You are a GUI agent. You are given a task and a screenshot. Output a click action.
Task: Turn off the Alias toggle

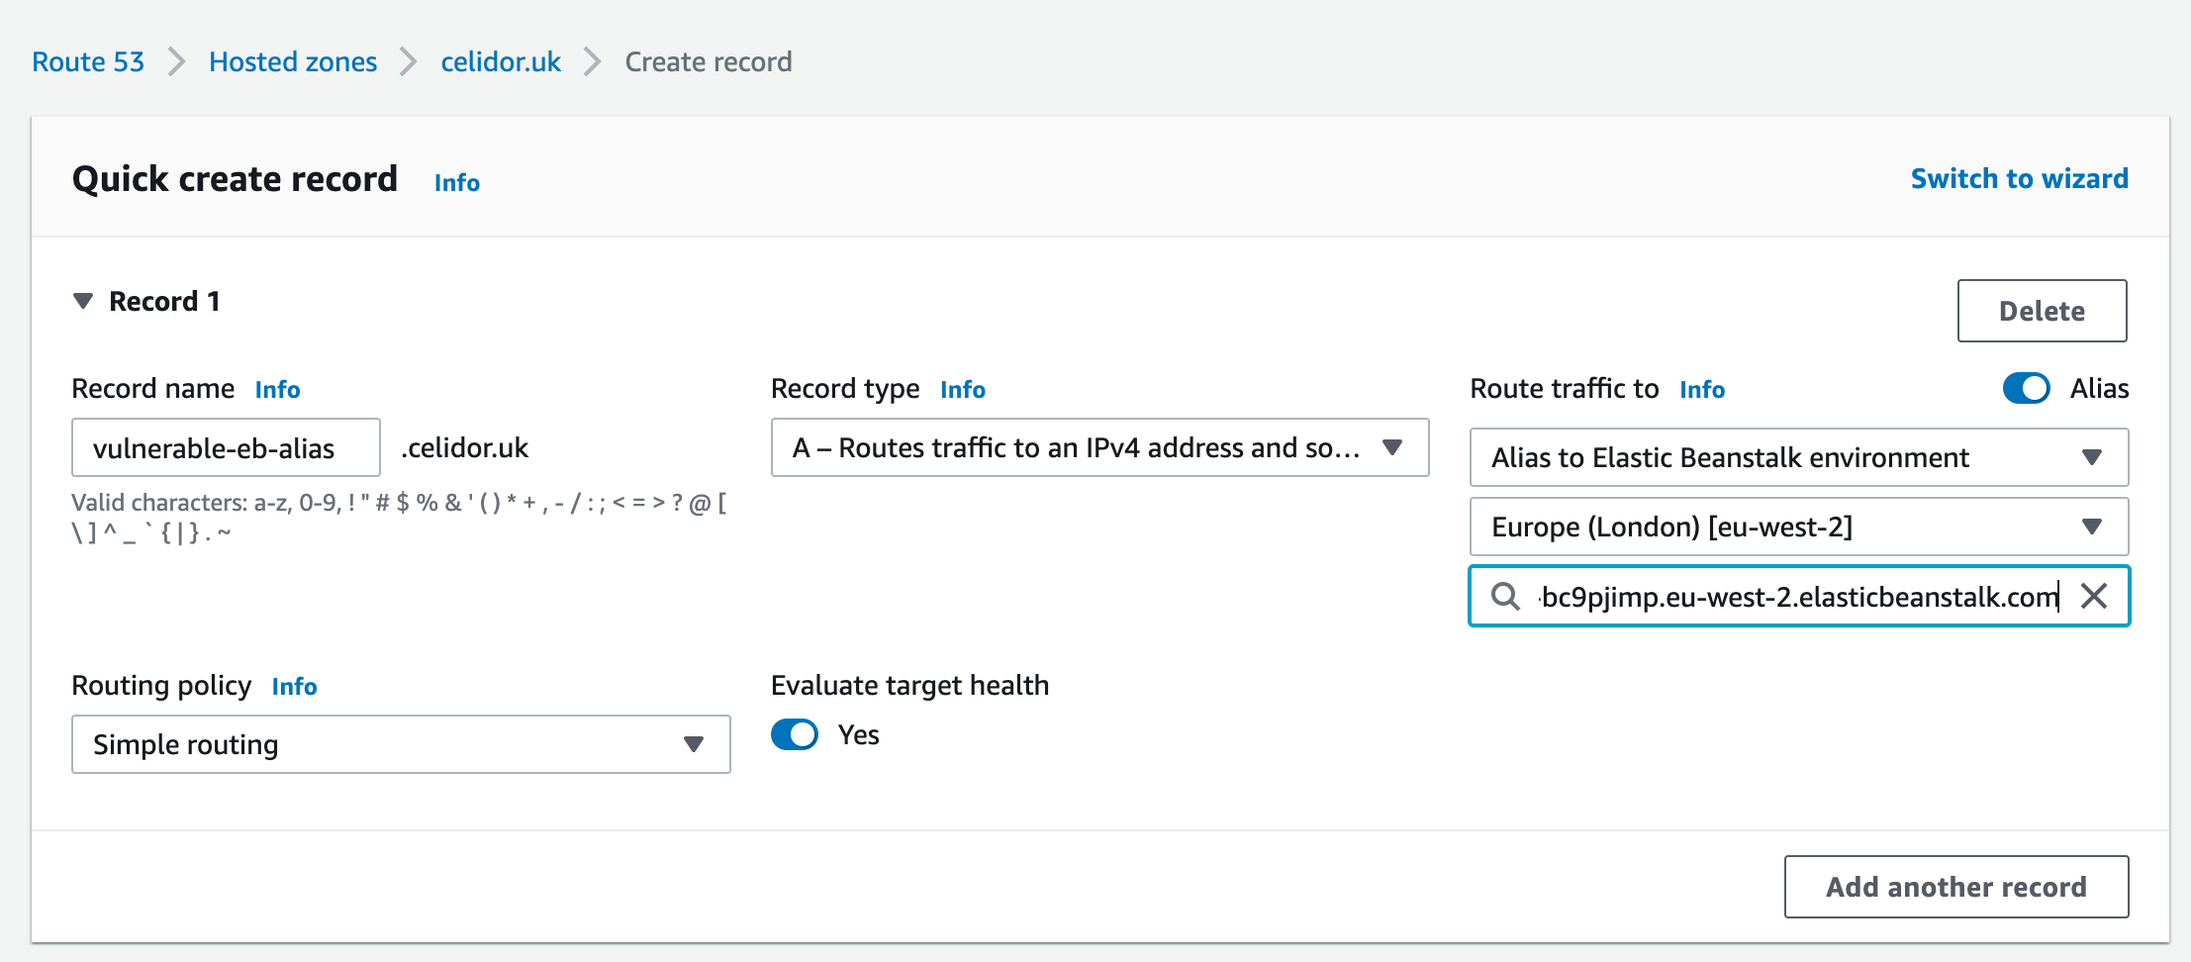[2026, 388]
